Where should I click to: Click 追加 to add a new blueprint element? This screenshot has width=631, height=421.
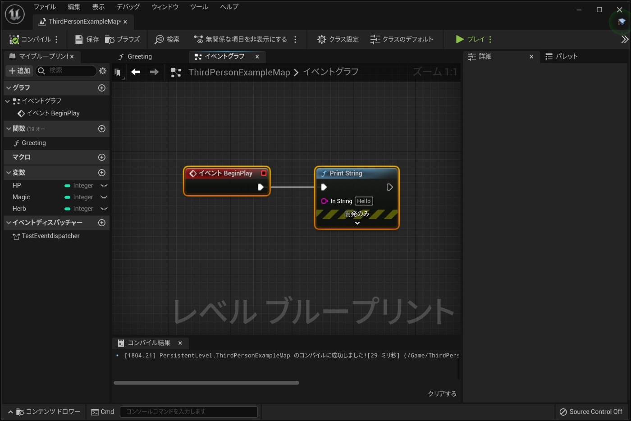19,71
